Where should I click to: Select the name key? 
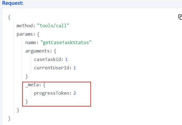click(31, 43)
